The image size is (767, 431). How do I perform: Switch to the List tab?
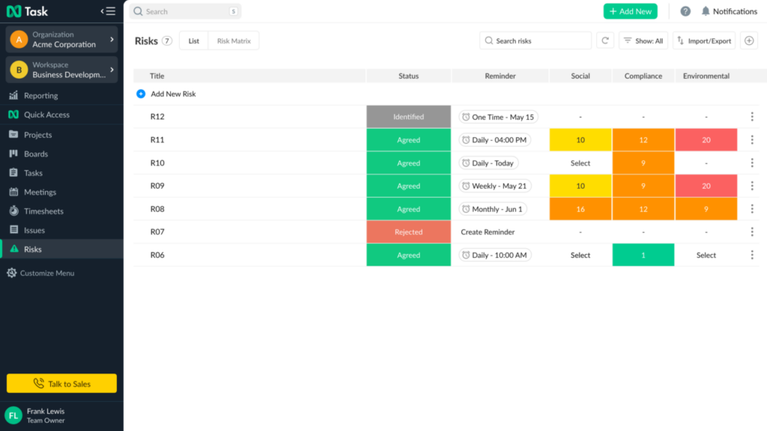pos(193,40)
